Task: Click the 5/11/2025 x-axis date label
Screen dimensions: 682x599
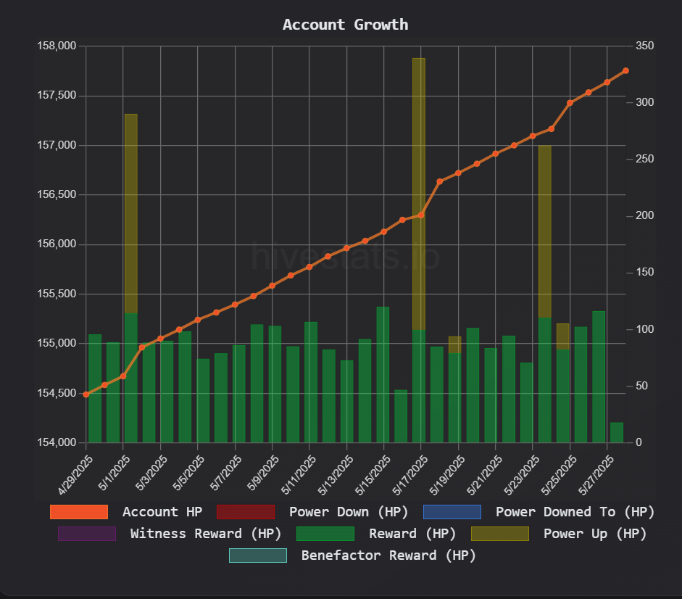Action: (299, 471)
